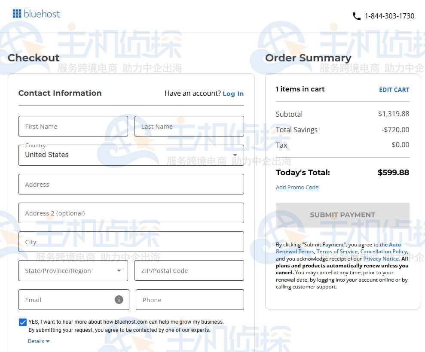
Task: Click the Bluehost logo
Action: [x=37, y=14]
